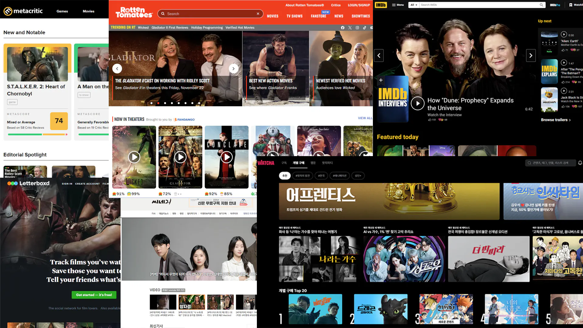Open the Fandango logo link

click(x=184, y=120)
